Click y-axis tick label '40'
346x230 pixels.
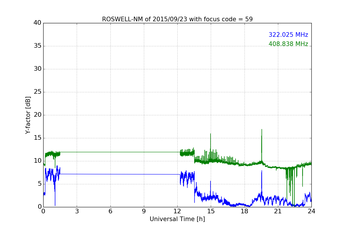click(37, 23)
